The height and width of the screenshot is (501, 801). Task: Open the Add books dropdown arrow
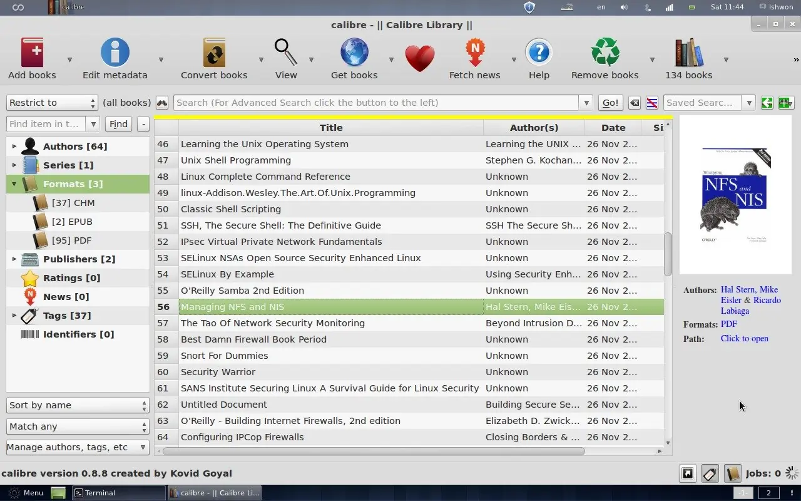point(69,60)
